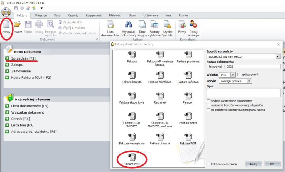Click the Anuluj button
This screenshot has height=172, width=285.
tap(254, 164)
